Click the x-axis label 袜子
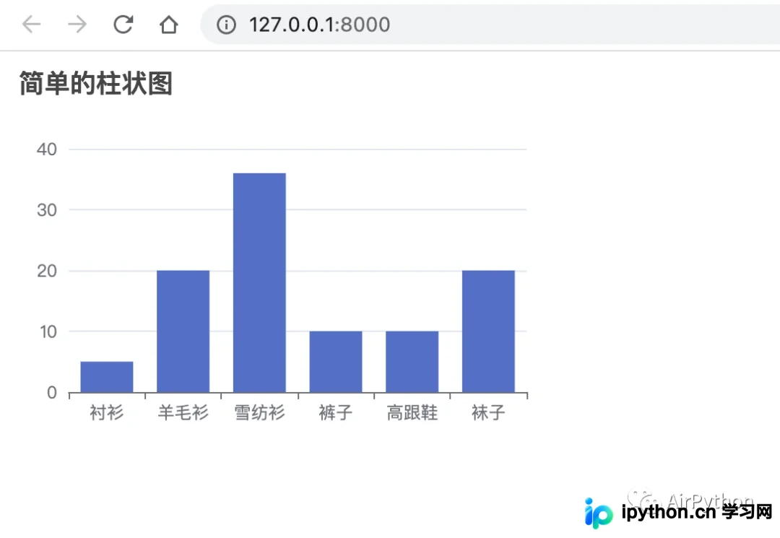 point(488,412)
